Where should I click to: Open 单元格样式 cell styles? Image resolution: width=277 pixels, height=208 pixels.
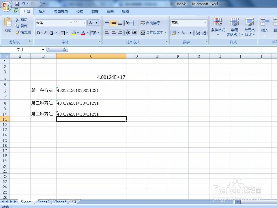[x=249, y=27]
